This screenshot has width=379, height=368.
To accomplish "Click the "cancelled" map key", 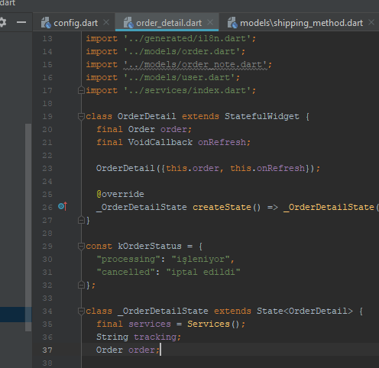I will [x=126, y=272].
